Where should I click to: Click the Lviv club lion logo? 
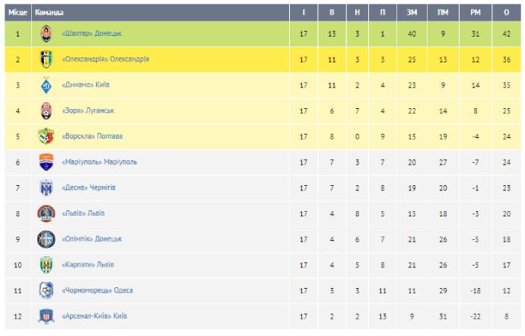[x=47, y=213]
